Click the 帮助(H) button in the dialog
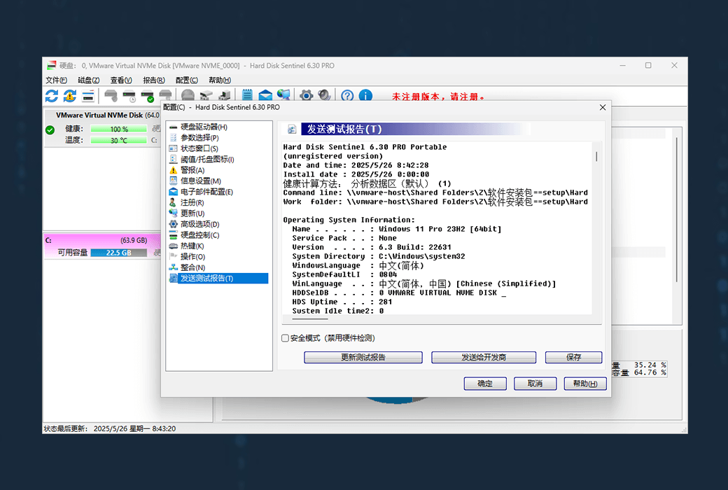728x490 pixels. pyautogui.click(x=585, y=384)
